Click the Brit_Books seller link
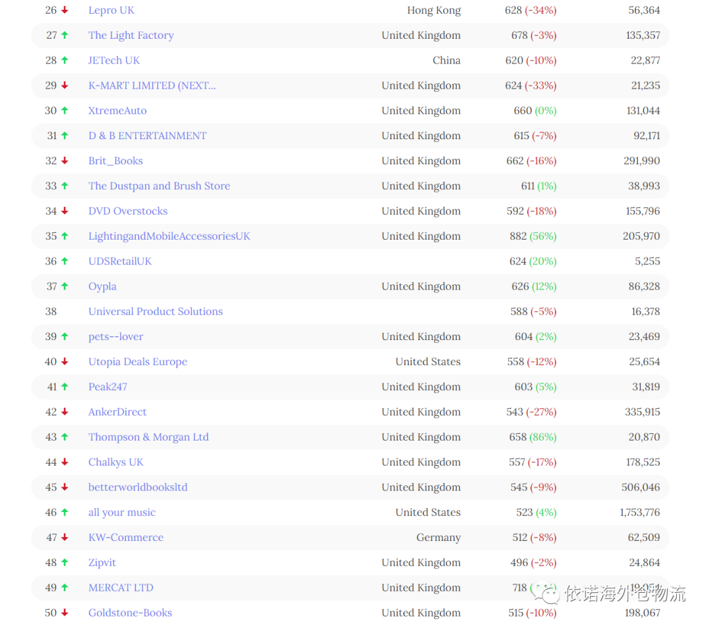This screenshot has height=625, width=709. point(116,161)
